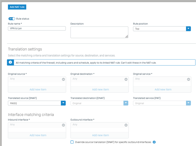This screenshot has width=196, height=146.
Task: Open Translated destination (DNAT) dropdown
Action: (99, 103)
